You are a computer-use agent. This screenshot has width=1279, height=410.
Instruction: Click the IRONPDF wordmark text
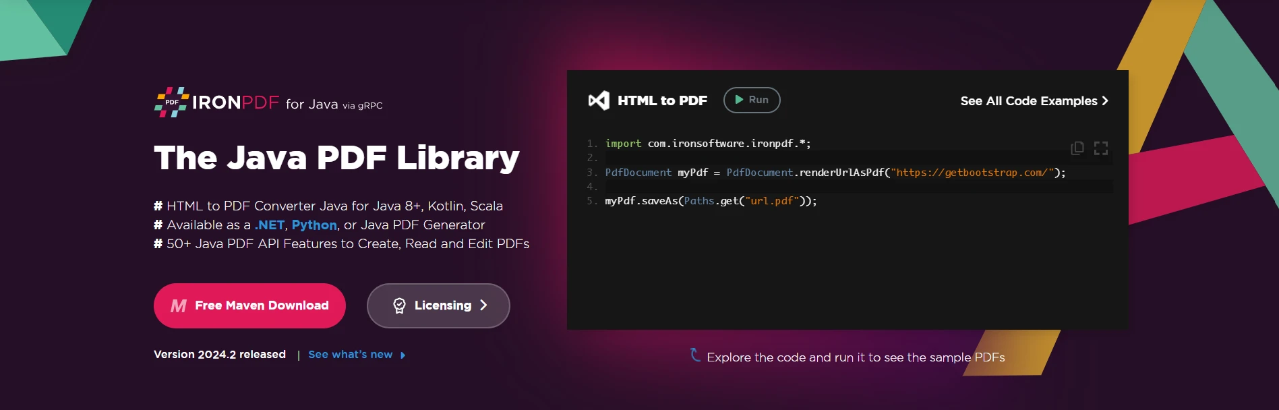(235, 102)
